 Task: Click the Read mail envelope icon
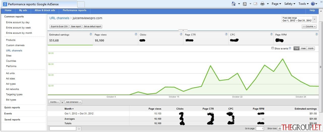pos(255,4)
